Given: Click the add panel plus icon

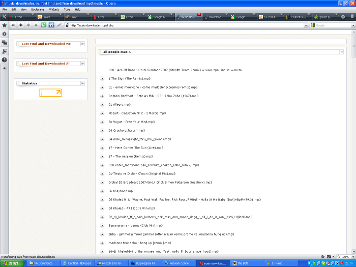Looking at the screenshot, I should 4,68.
